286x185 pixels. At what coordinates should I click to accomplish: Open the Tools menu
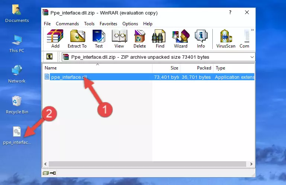click(x=89, y=24)
